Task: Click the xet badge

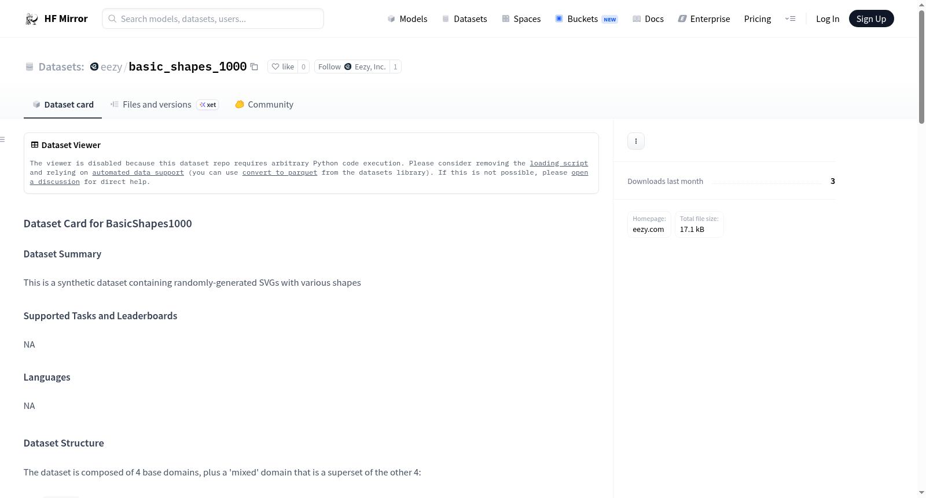Action: (208, 105)
